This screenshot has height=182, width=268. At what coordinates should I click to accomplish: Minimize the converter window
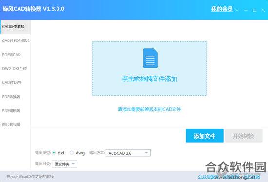246,10
